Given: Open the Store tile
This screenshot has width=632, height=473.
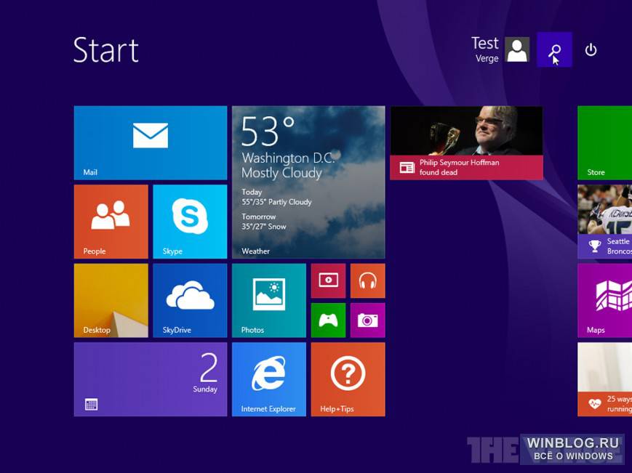Looking at the screenshot, I should (604, 143).
